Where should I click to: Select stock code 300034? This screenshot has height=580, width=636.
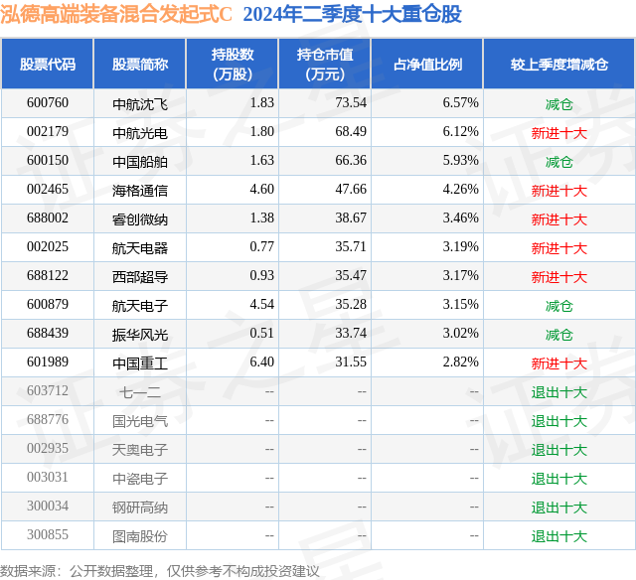pos(48,506)
